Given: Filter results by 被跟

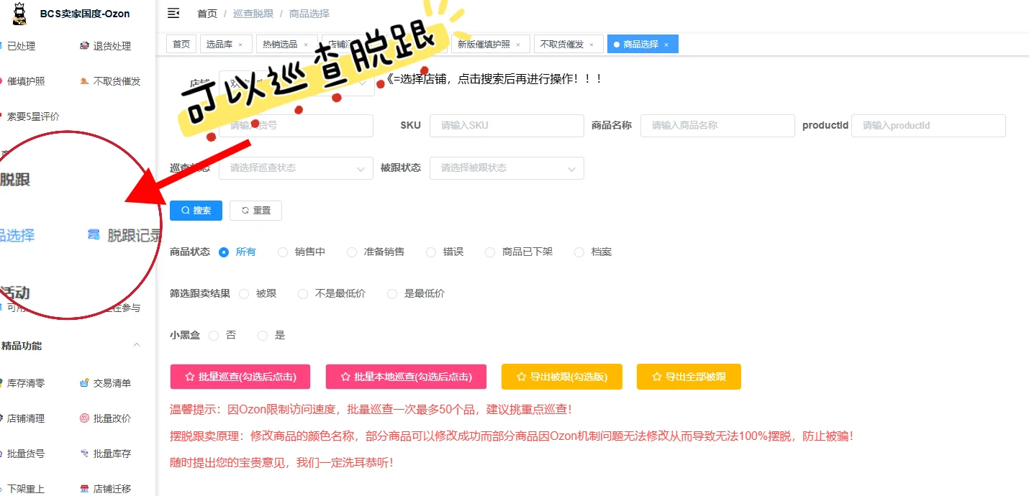Looking at the screenshot, I should (257, 294).
